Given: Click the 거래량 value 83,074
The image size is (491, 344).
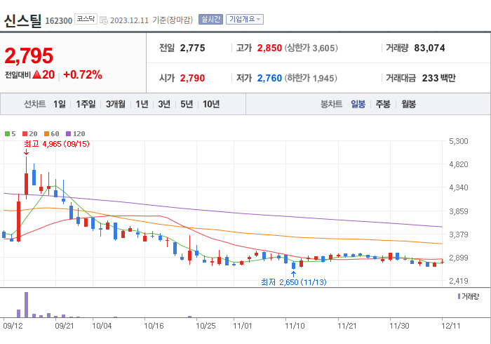Looking at the screenshot, I should point(429,48).
